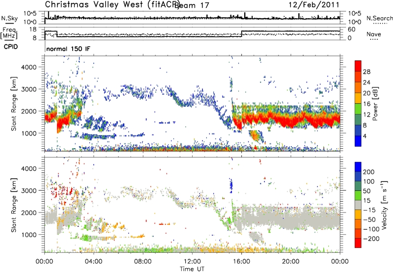Click the '08:00' time tick label
The height and width of the screenshot is (272, 393).
(x=143, y=262)
